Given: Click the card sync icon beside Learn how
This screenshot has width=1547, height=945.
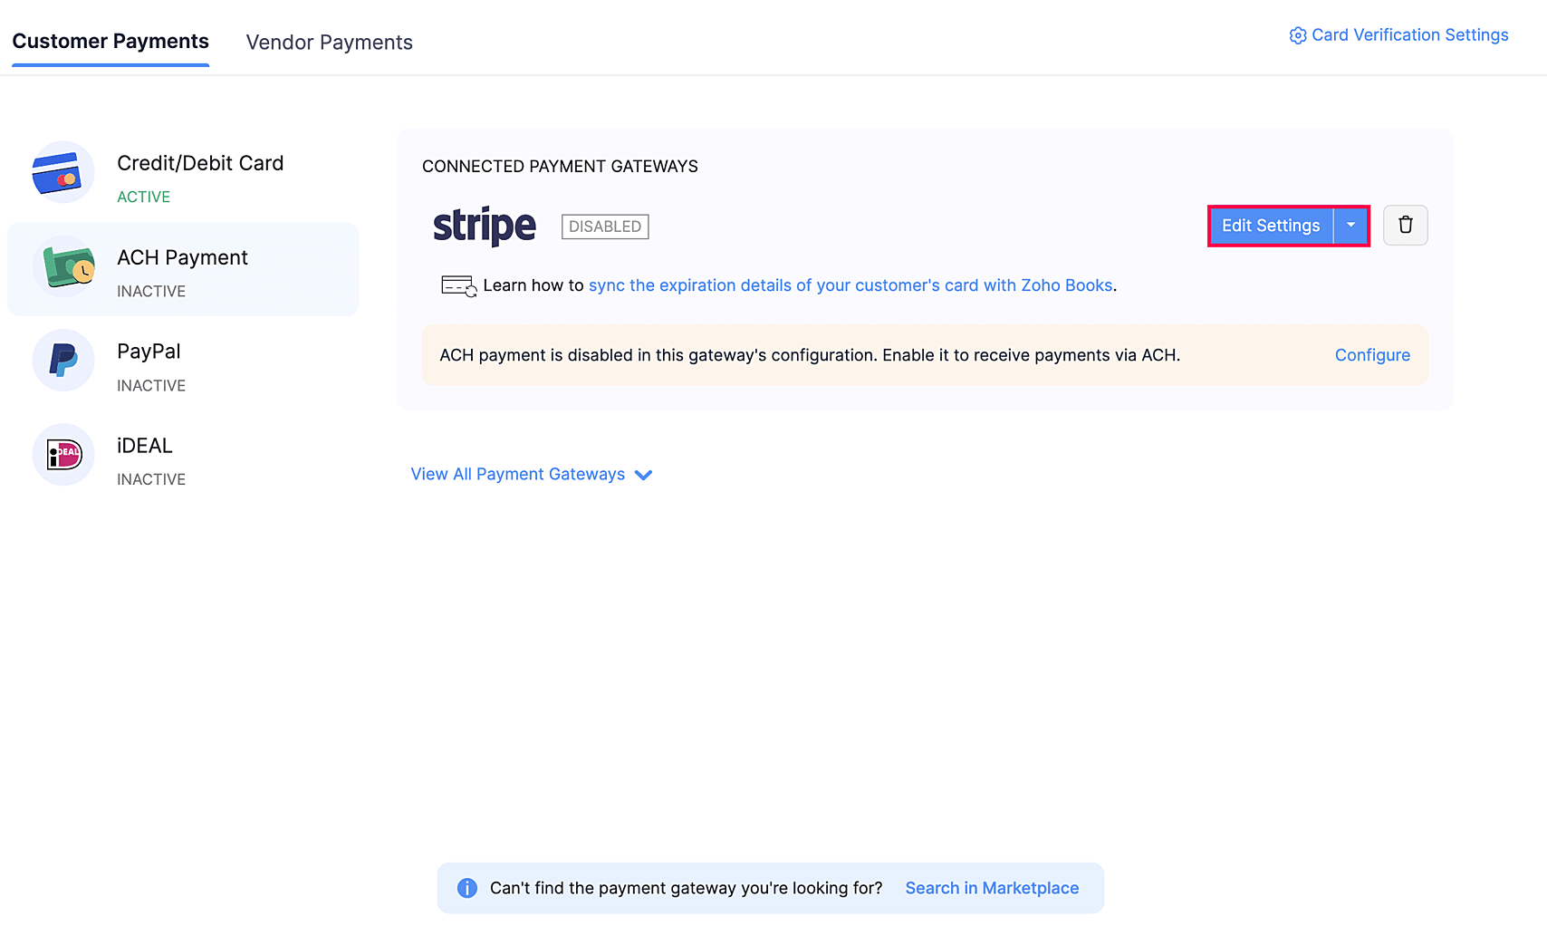Looking at the screenshot, I should point(458,286).
